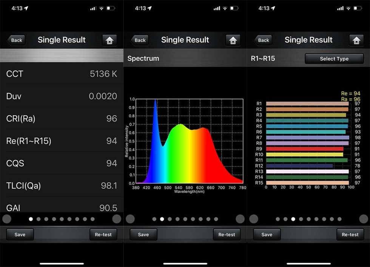Screen dimensions: 370x267
Task: Tap the red R9 color bar
Action: (x=305, y=149)
